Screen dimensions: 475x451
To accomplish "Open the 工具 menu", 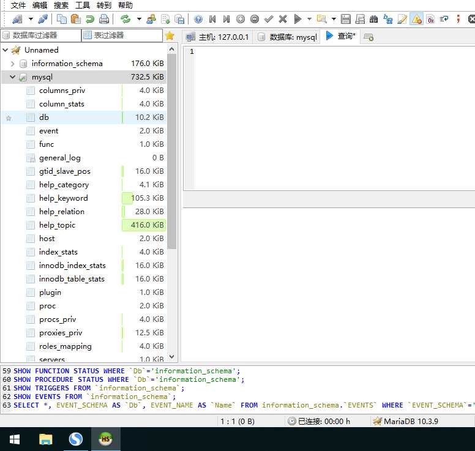I will 83,5.
